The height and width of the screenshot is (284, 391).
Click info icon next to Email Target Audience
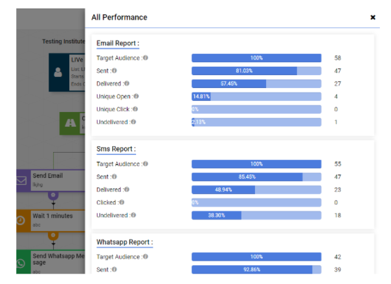[146, 58]
